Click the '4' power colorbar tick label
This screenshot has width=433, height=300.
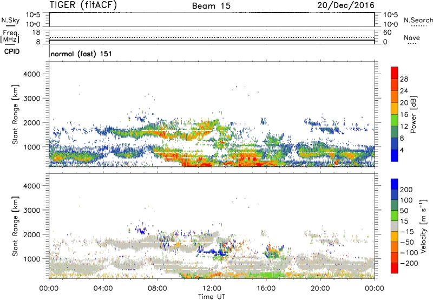coord(402,151)
